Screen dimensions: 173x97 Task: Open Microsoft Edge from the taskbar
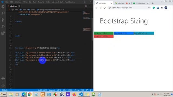tap(24, 94)
